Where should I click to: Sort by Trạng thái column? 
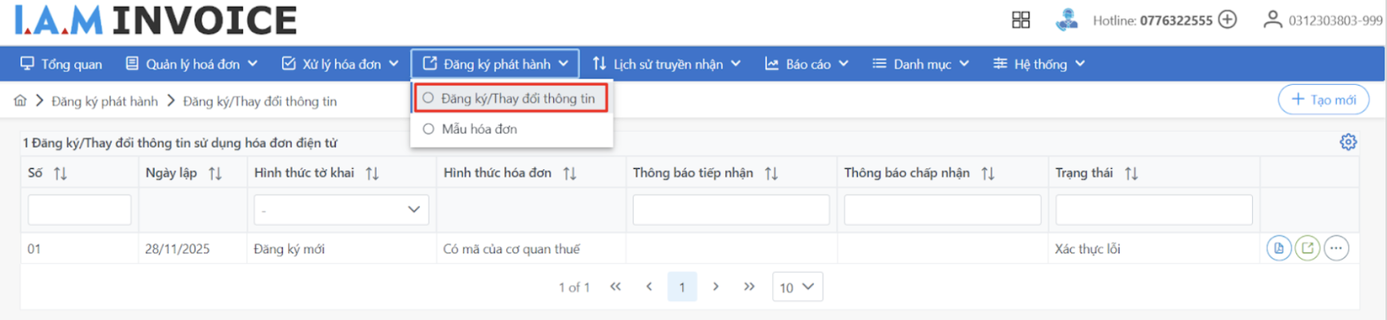pos(1132,174)
